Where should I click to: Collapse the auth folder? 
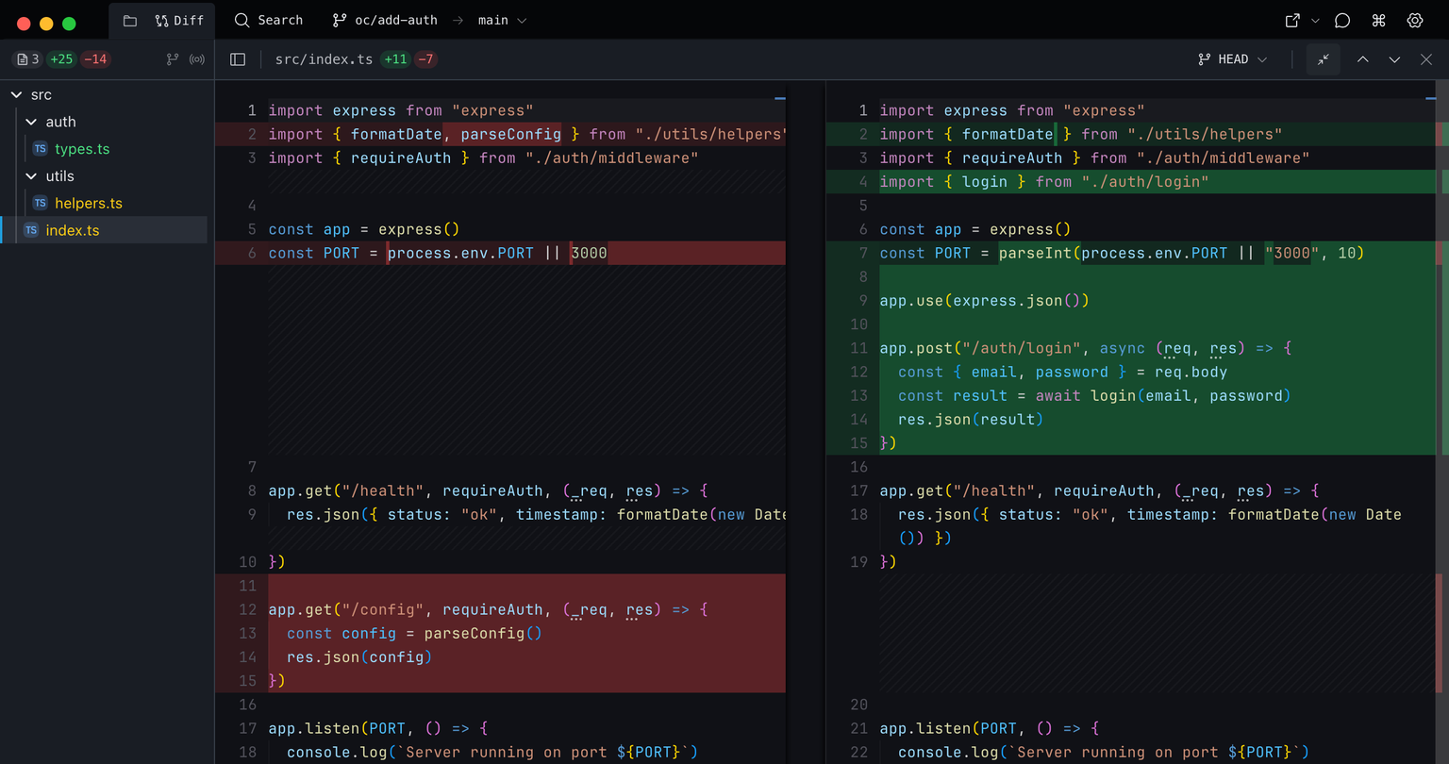(32, 122)
